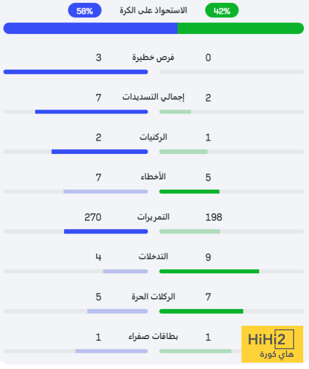Click the green 42% possession badge
Image resolution: width=309 pixels, height=369 pixels.
tap(222, 10)
